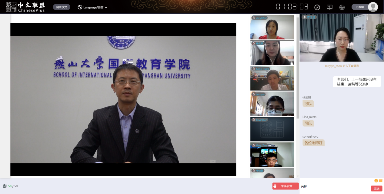This screenshot has height=194, width=384.
Task: Click the scroll-down arrow of participant list
Action: [298, 176]
